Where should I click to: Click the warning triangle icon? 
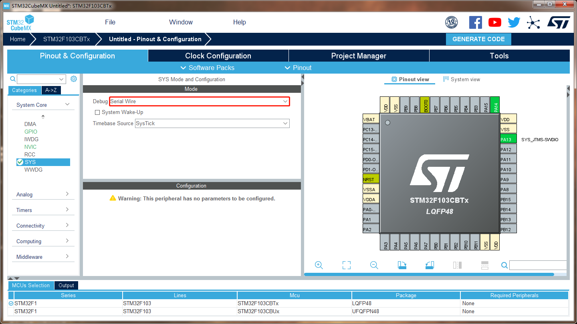coord(113,198)
